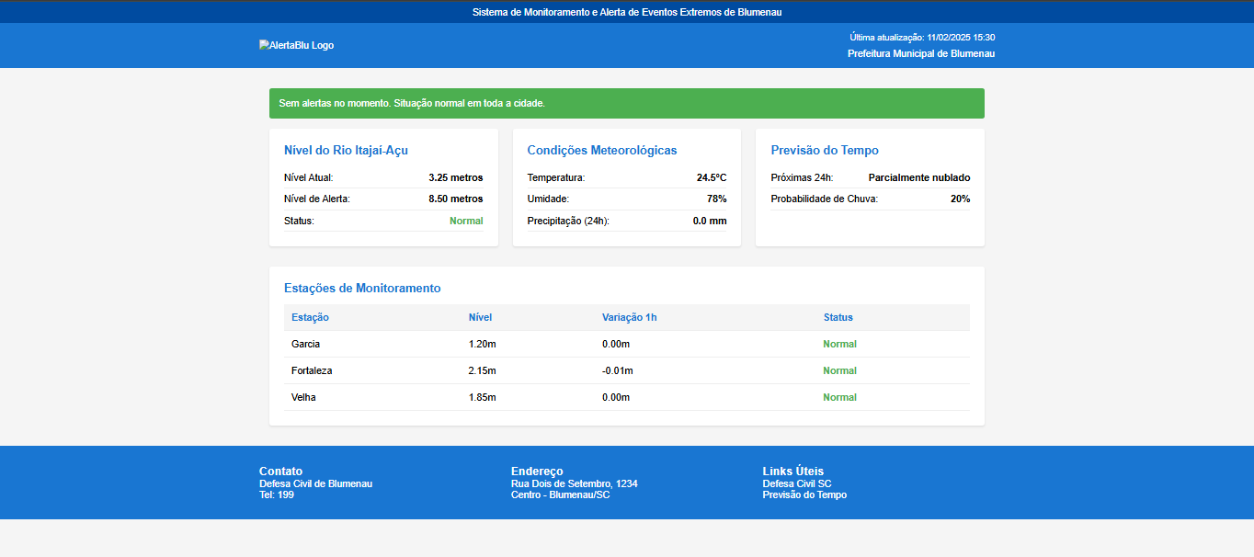Screen dimensions: 1254x557
Task: Select the 78% humidity value
Action: coord(716,199)
